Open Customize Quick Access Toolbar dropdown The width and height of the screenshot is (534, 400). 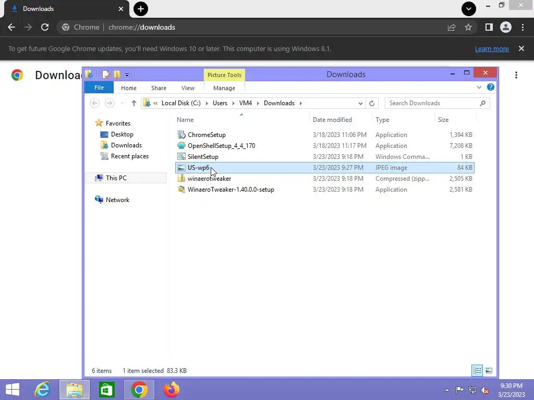pyautogui.click(x=127, y=74)
